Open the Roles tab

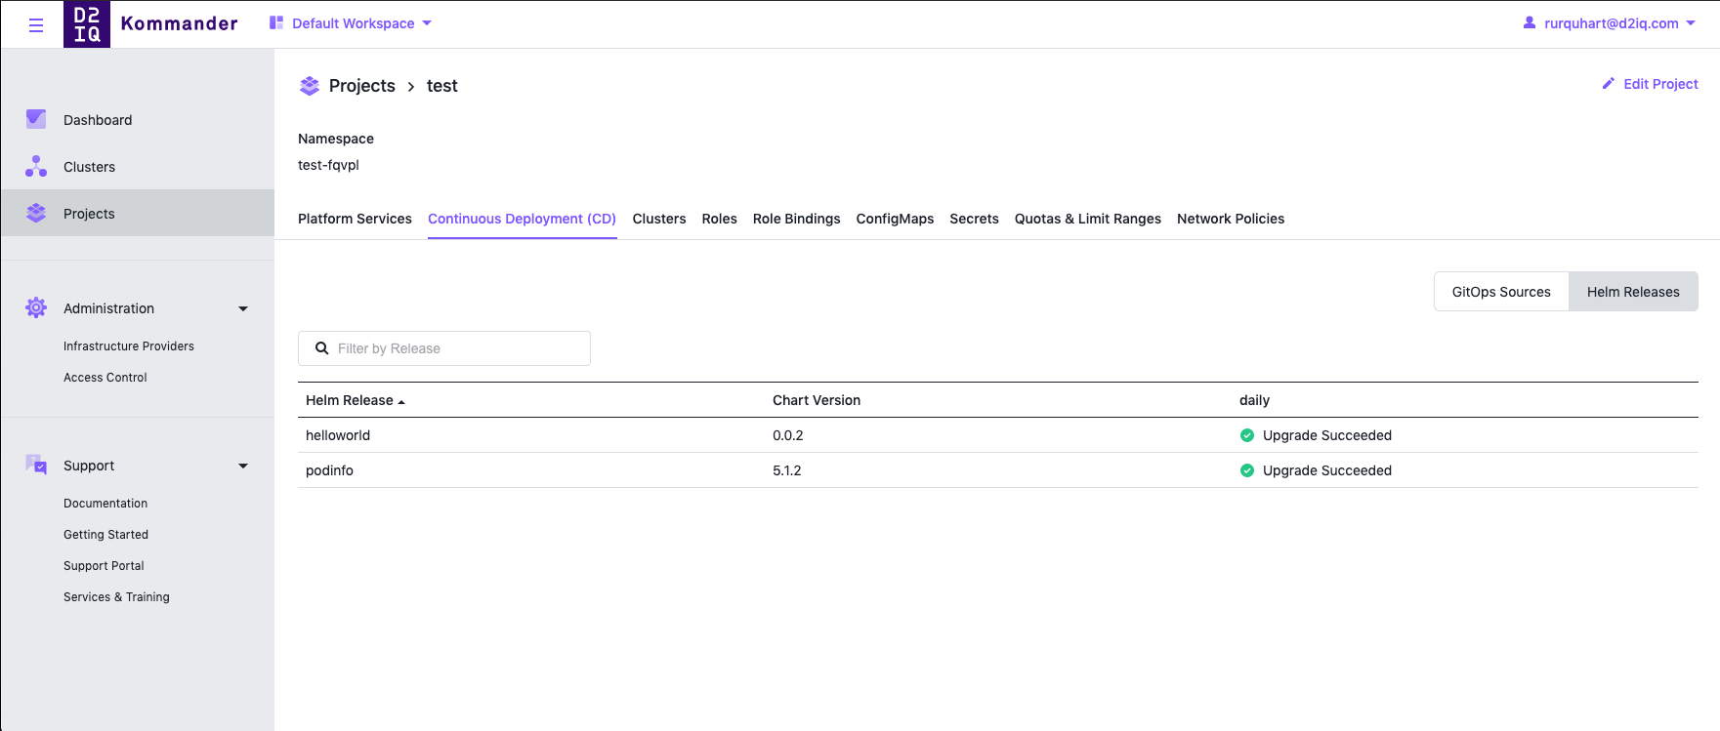pyautogui.click(x=719, y=219)
